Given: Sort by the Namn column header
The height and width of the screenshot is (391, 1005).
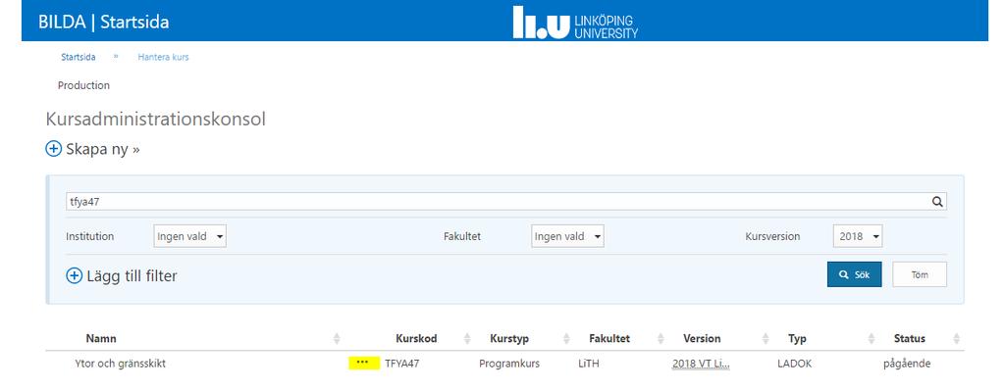Looking at the screenshot, I should click(x=101, y=338).
